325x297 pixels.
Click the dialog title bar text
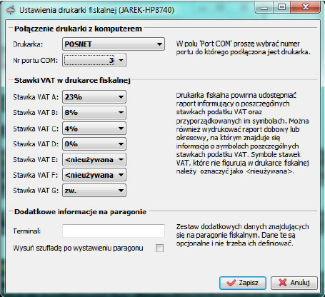(96, 10)
